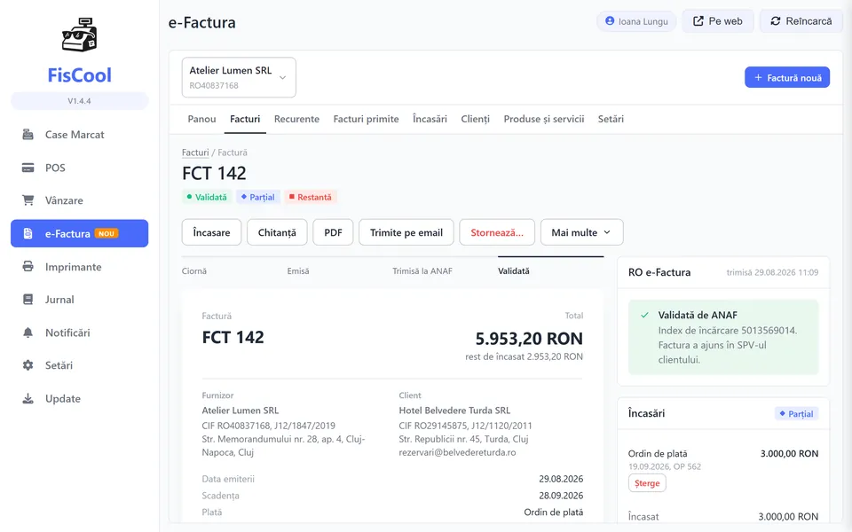
Task: Click the email rezervari@belvedereturda.ro
Action: (x=458, y=452)
